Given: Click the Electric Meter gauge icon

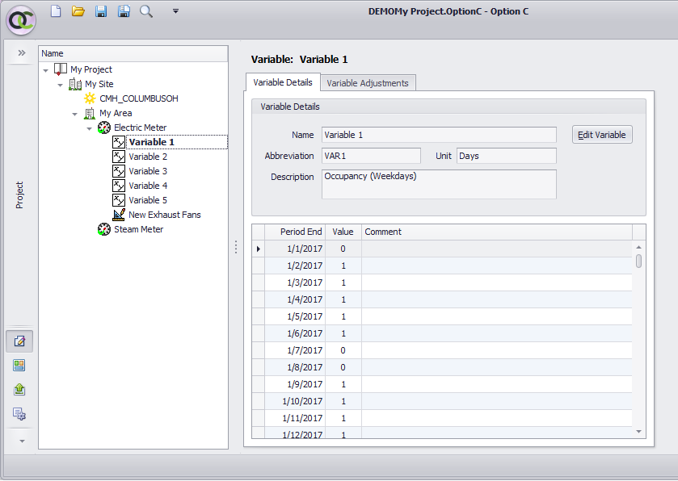Looking at the screenshot, I should 104,128.
